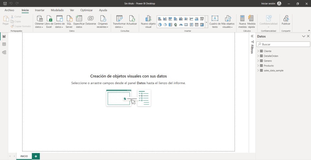The height and width of the screenshot is (160, 311).
Task: Open the Ayuda ribbon tab
Action: pyautogui.click(x=103, y=10)
